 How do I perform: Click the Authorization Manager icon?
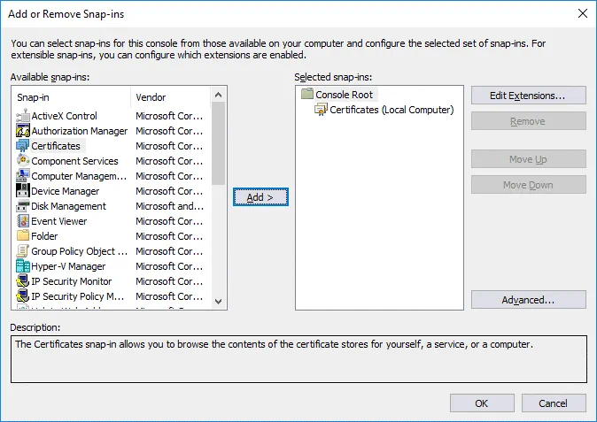(x=23, y=131)
